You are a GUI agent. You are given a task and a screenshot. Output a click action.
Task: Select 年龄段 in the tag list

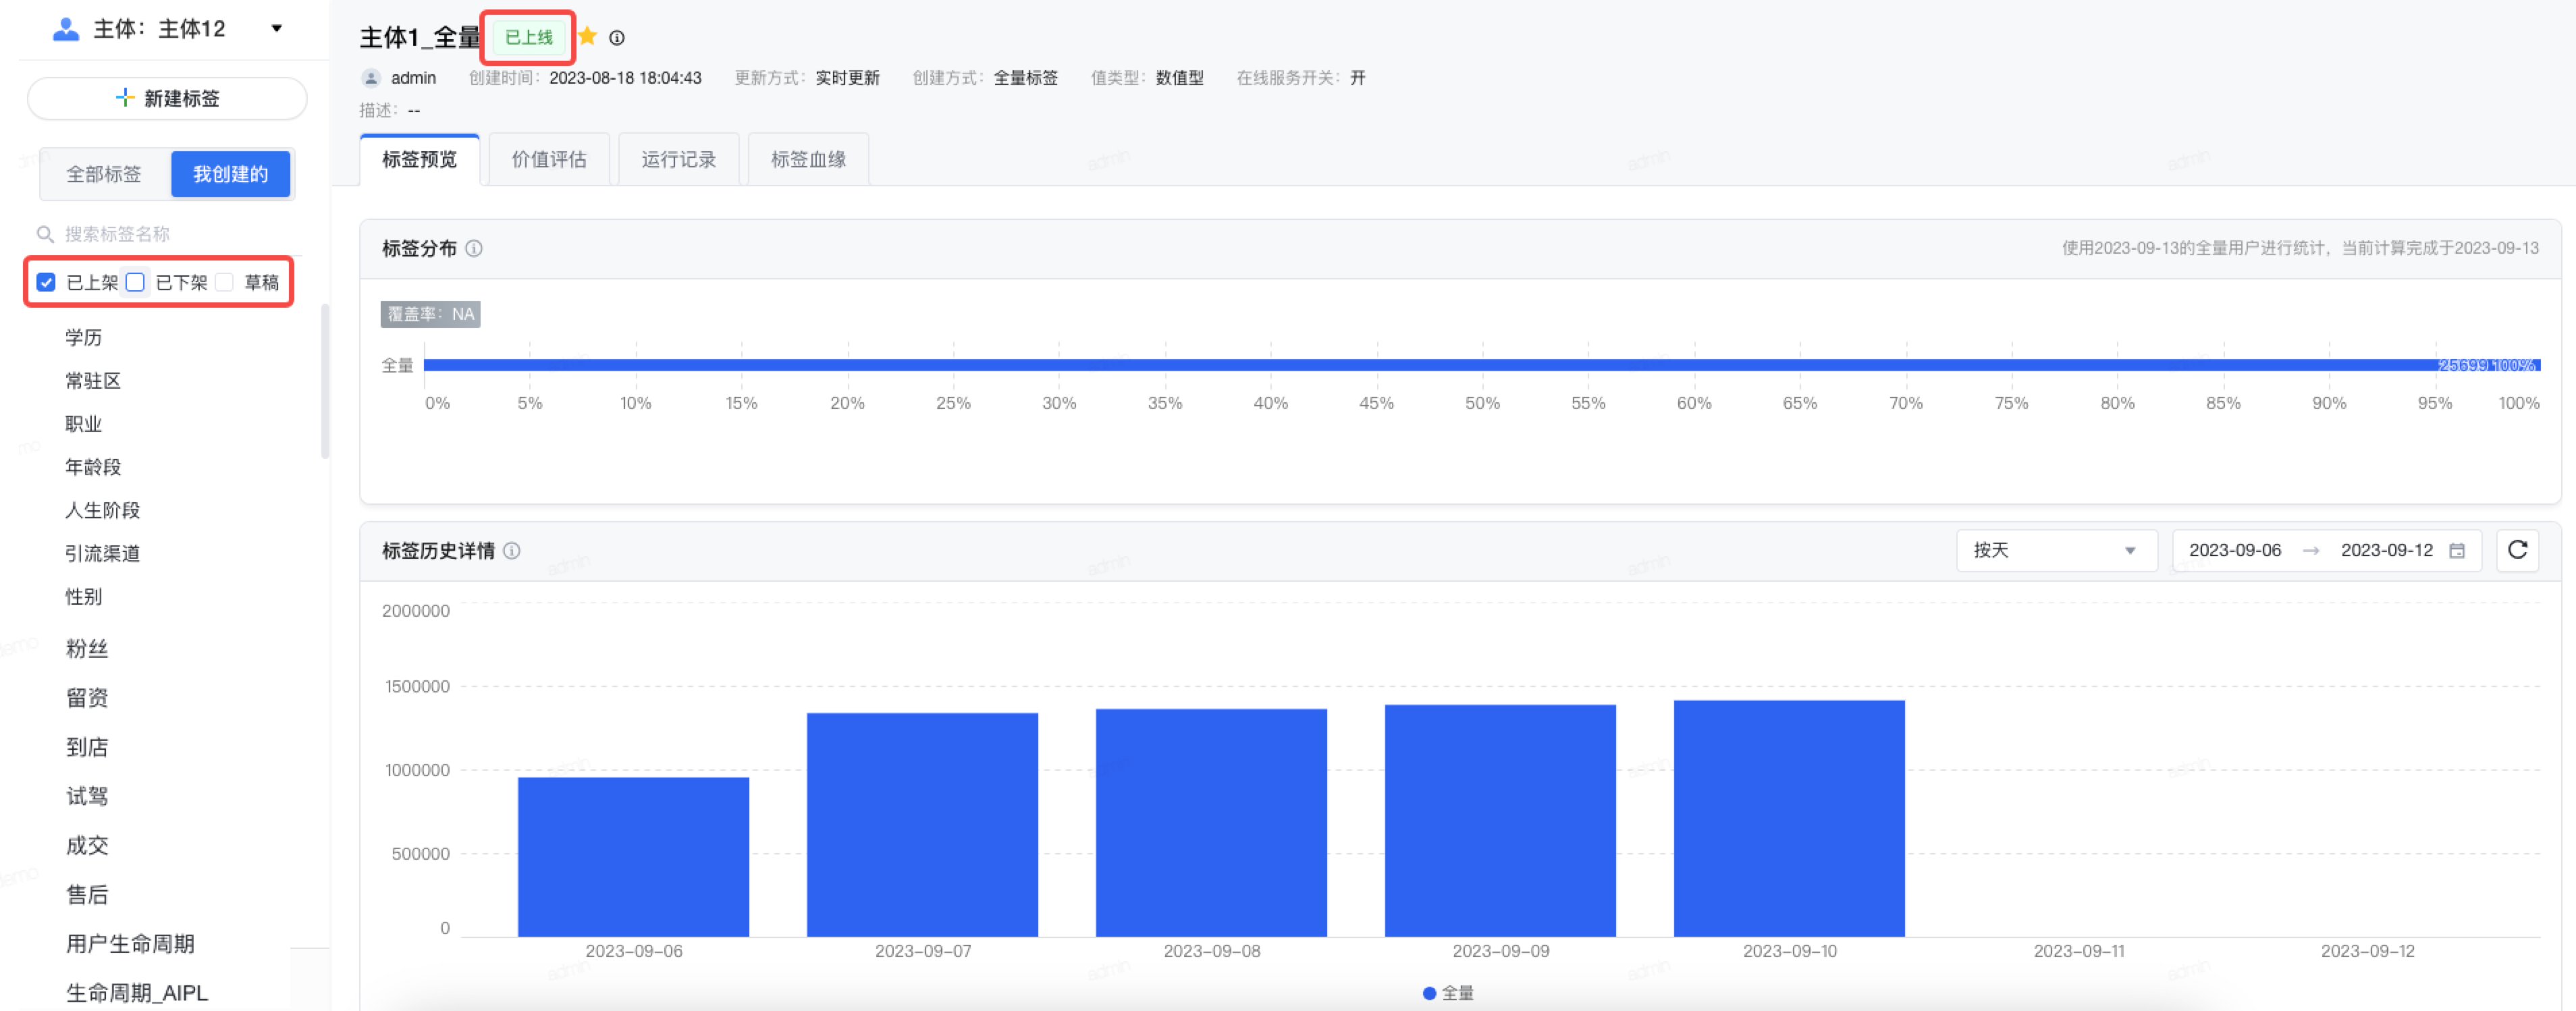coord(93,467)
